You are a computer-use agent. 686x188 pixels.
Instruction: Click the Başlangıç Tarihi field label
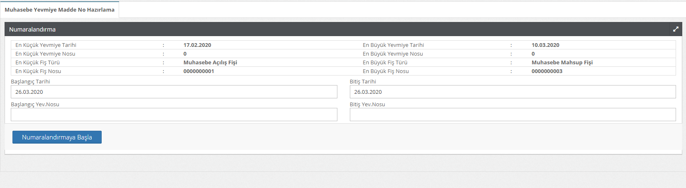click(x=30, y=82)
